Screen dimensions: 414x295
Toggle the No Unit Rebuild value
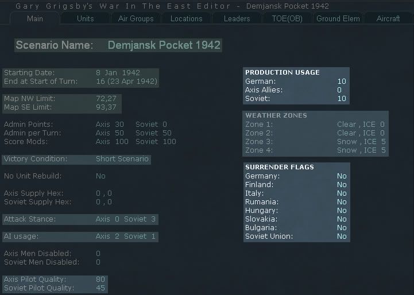100,176
